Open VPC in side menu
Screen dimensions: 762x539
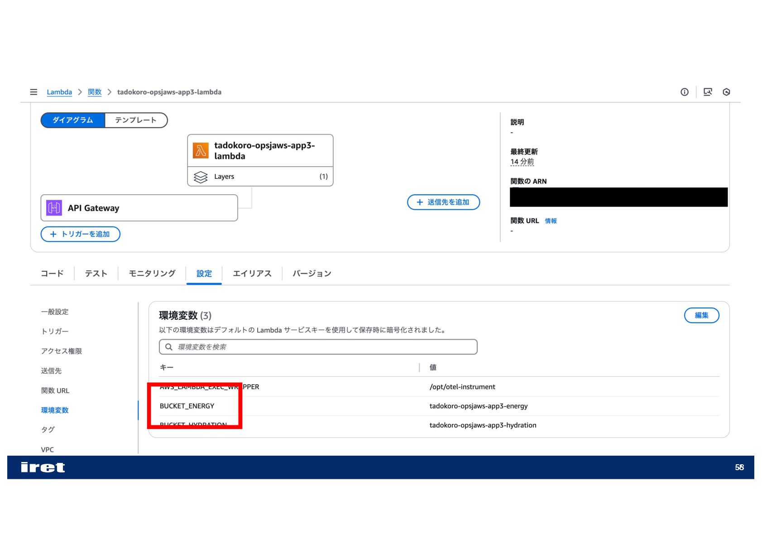[48, 450]
